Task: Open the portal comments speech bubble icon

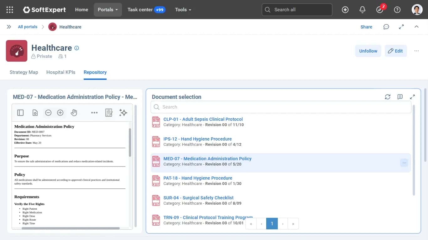Action: coord(386,27)
